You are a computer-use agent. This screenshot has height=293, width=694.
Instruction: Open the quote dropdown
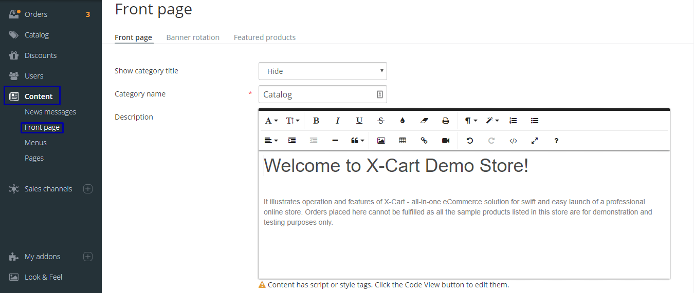[x=357, y=141]
